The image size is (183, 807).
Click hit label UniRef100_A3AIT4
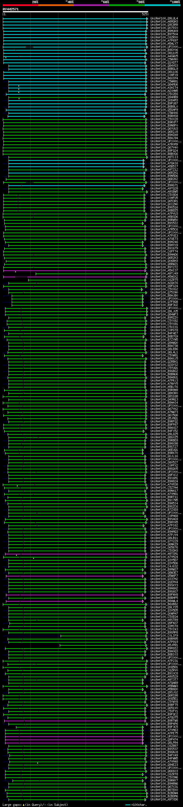[164, 88]
